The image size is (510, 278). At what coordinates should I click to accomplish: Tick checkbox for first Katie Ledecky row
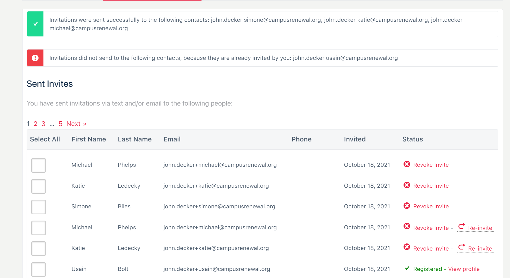(39, 186)
